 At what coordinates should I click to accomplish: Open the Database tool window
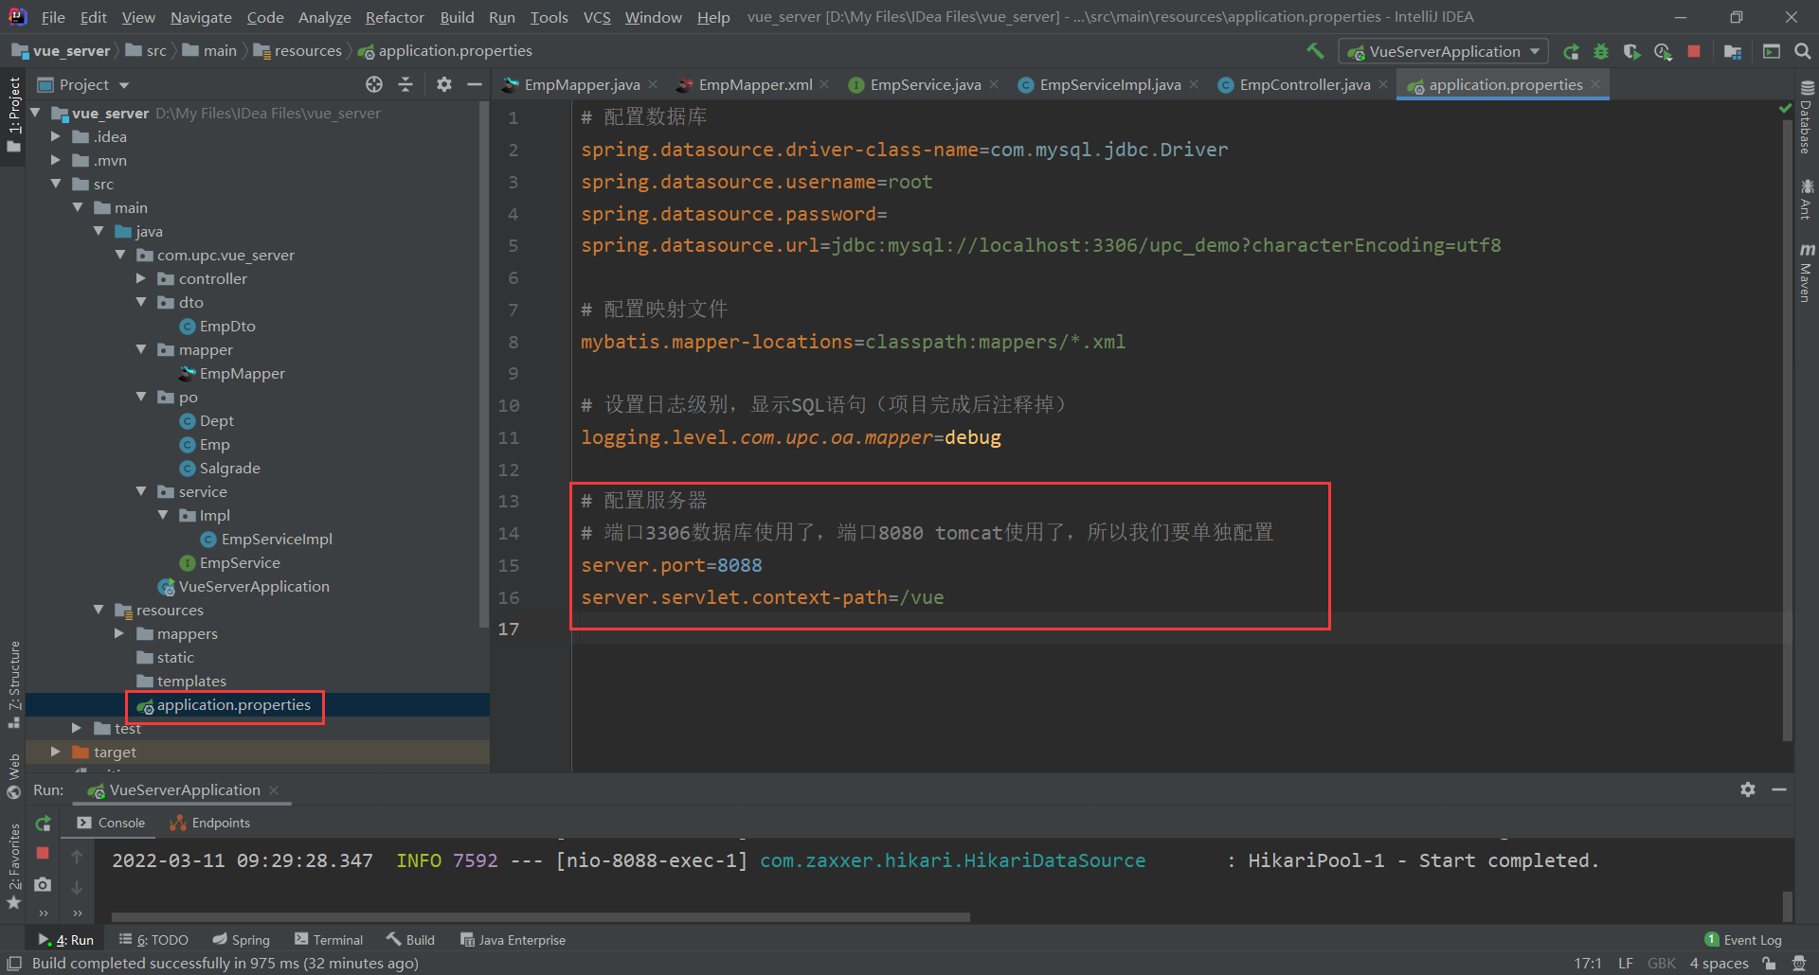[1807, 117]
